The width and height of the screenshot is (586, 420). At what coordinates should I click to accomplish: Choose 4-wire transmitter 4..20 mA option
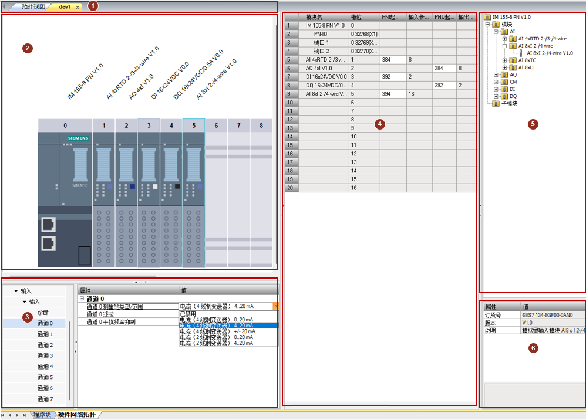228,326
